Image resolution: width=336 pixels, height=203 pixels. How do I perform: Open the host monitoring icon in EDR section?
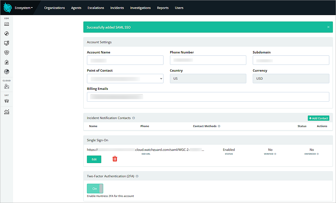click(x=7, y=43)
